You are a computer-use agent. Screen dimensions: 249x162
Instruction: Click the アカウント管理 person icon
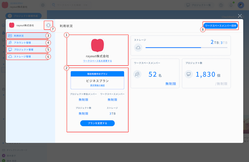pos(10,43)
